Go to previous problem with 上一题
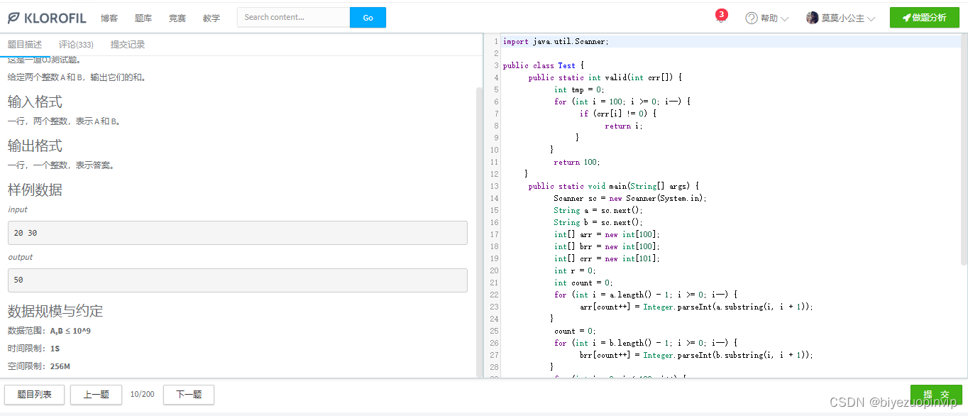 coord(96,395)
